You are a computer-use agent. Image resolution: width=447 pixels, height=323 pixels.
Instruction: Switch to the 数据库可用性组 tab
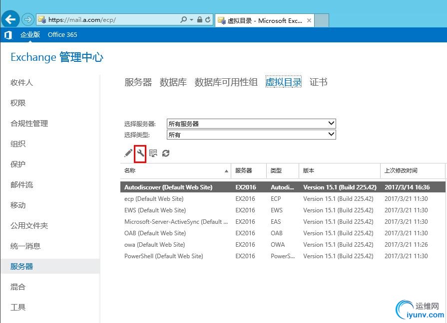(x=226, y=82)
